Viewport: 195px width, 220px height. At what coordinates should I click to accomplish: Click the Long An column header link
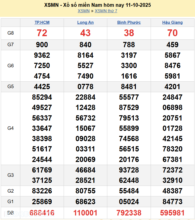[85, 22]
